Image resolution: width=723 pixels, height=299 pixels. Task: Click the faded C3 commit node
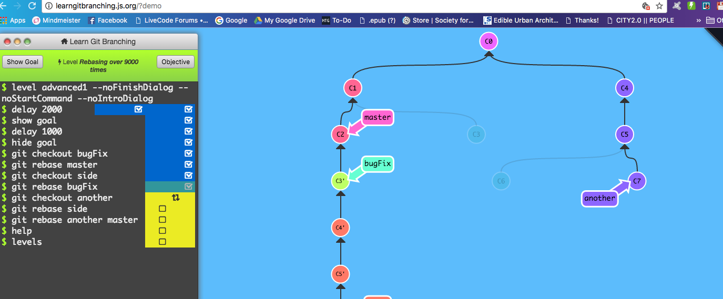coord(476,135)
